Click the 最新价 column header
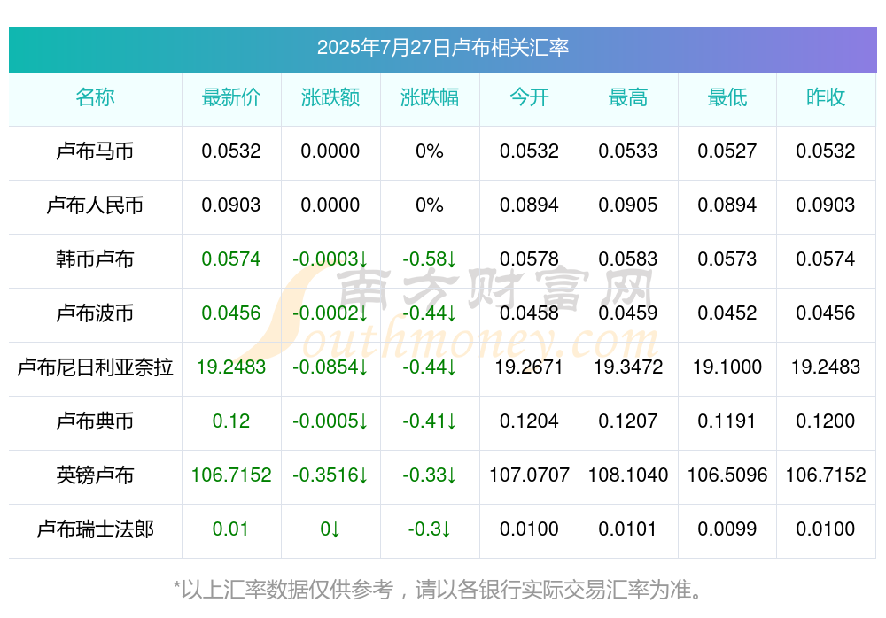Viewport: 886px width, 618px height. click(x=231, y=97)
